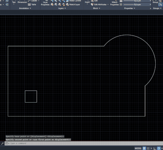The width and height of the screenshot is (163, 150).
Task: Toggle the polar tracking icon in status bar
Action: tap(159, 148)
